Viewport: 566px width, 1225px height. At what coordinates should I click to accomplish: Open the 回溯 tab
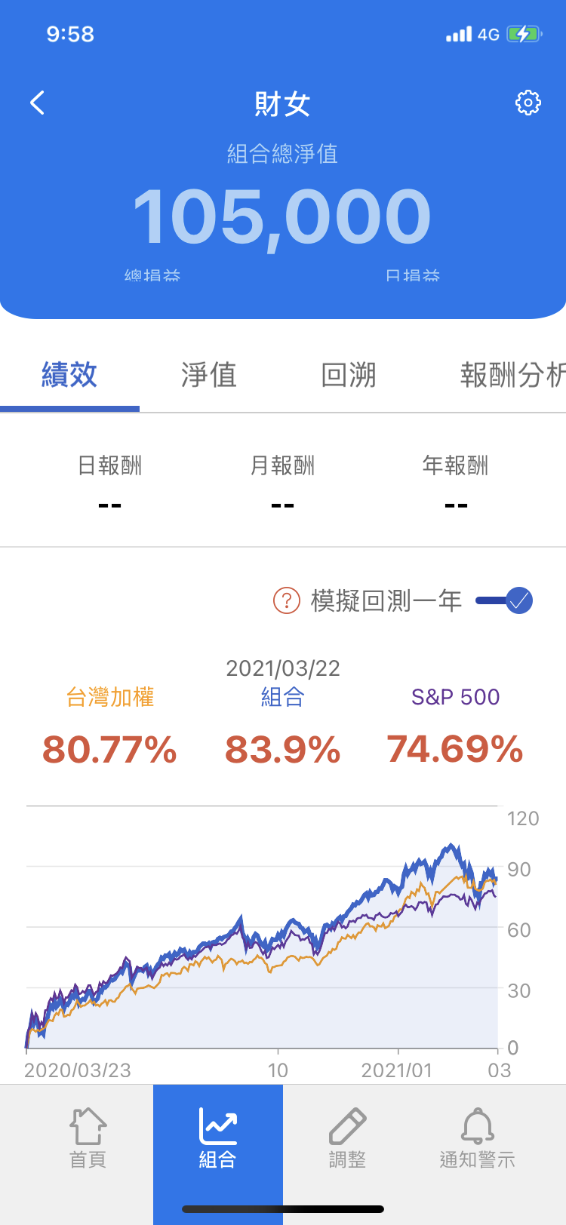(x=349, y=375)
